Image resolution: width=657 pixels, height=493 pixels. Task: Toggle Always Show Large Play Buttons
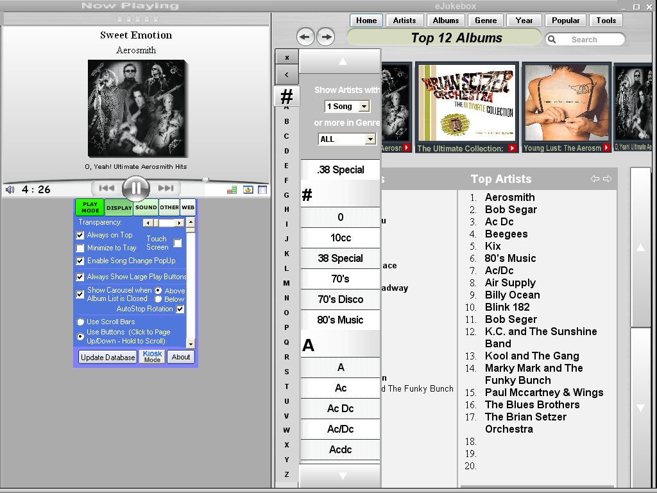coord(80,277)
